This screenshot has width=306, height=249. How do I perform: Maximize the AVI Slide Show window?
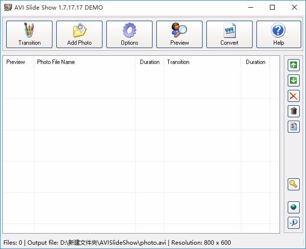coord(272,7)
